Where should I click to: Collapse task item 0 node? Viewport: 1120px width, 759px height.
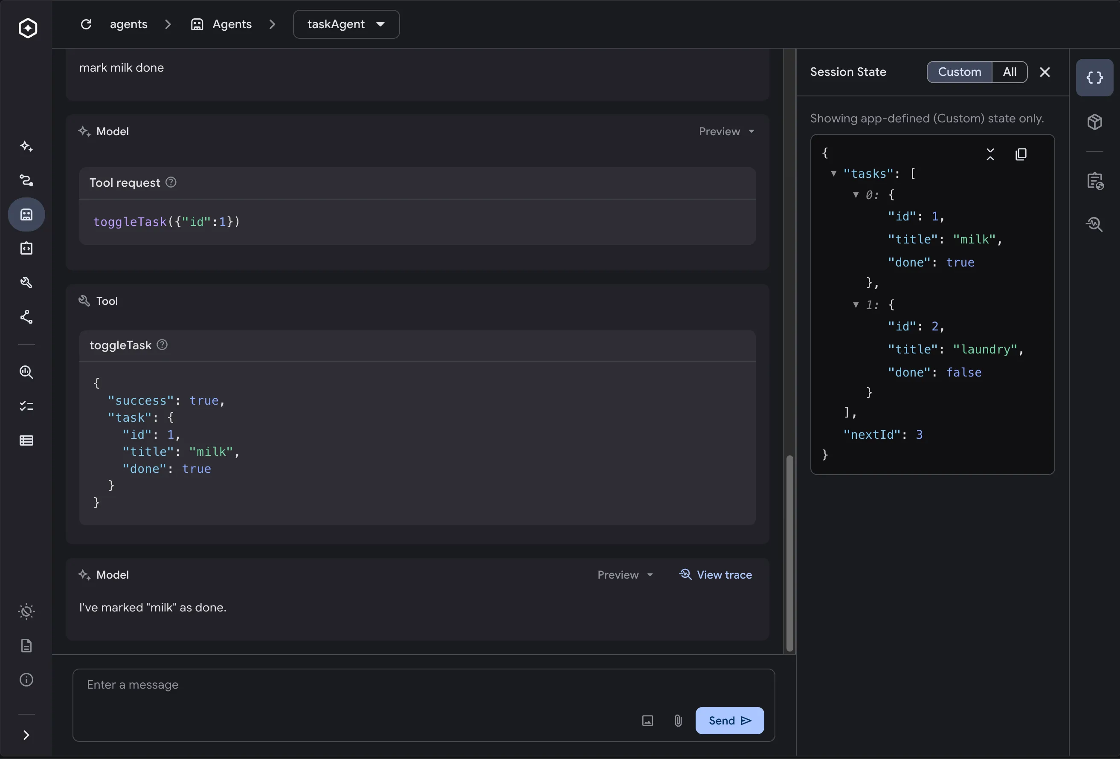click(x=856, y=195)
